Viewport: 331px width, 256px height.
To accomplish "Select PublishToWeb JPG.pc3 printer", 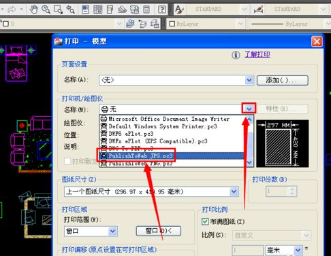I will tap(172, 156).
